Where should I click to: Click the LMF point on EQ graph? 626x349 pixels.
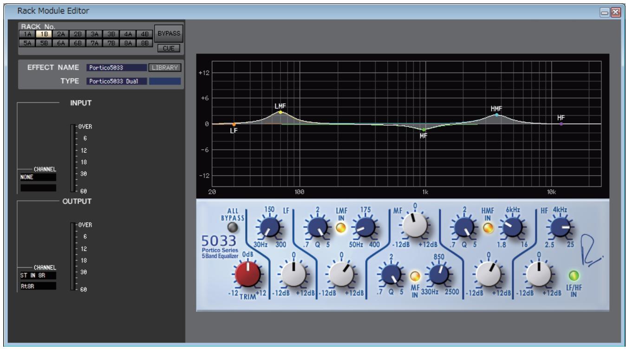[280, 112]
